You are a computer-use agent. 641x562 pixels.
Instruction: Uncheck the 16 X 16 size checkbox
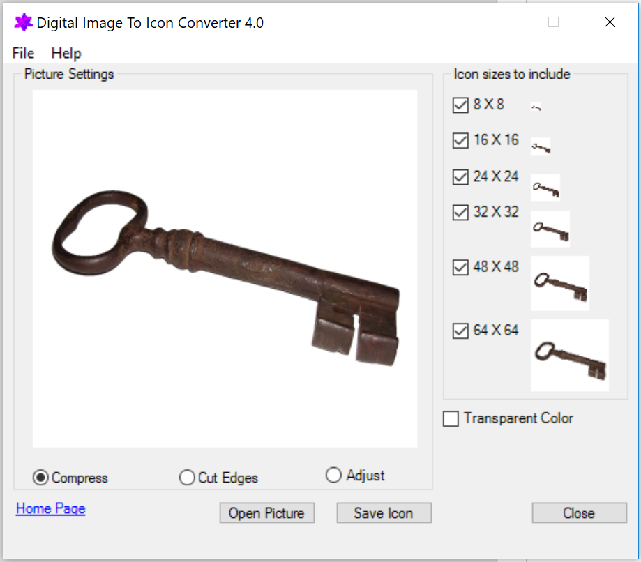[x=460, y=141]
